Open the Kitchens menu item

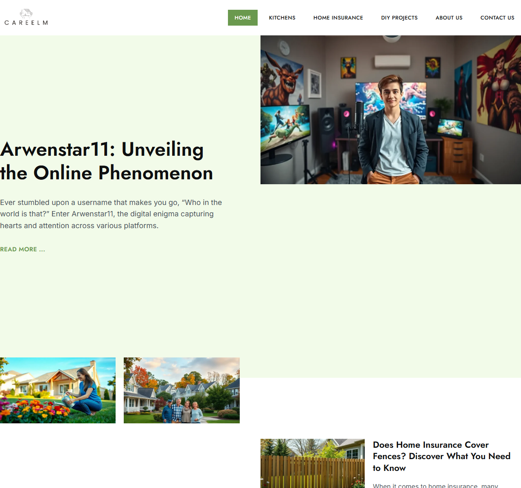click(x=282, y=18)
